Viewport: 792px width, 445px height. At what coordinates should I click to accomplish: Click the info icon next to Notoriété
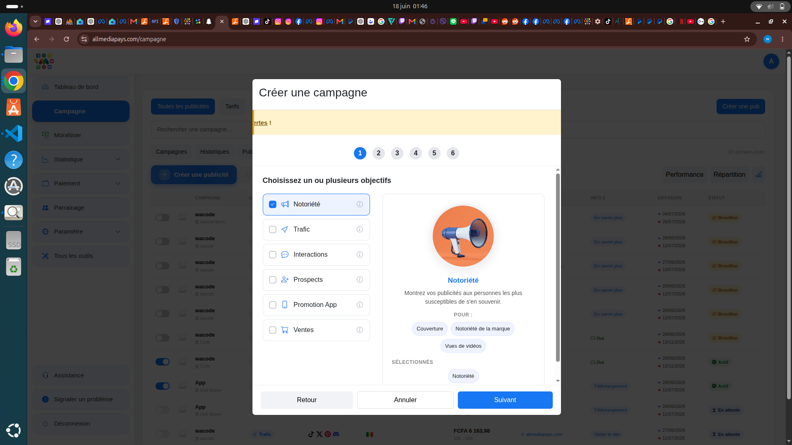point(360,204)
